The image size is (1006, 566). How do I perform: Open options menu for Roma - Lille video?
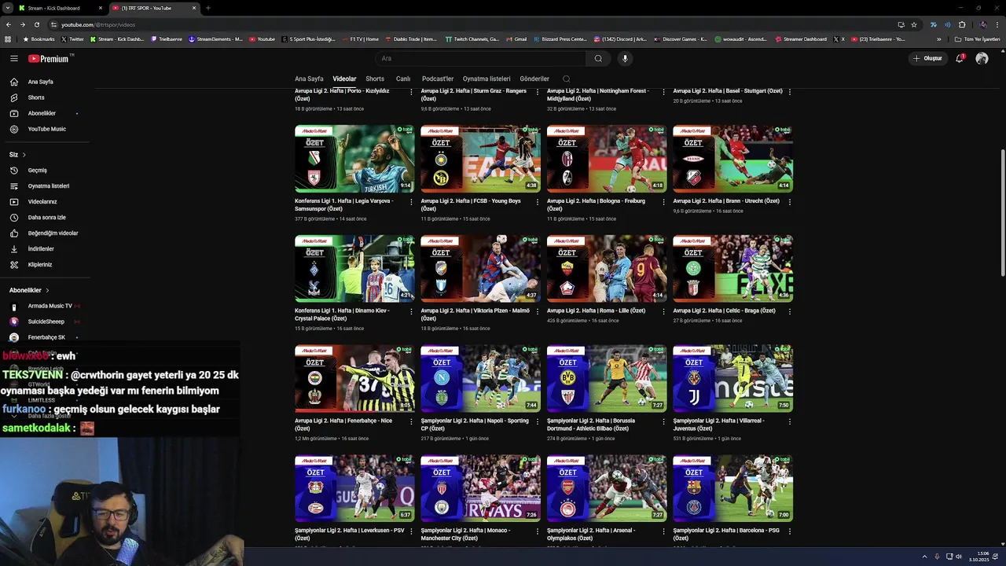coord(663,311)
